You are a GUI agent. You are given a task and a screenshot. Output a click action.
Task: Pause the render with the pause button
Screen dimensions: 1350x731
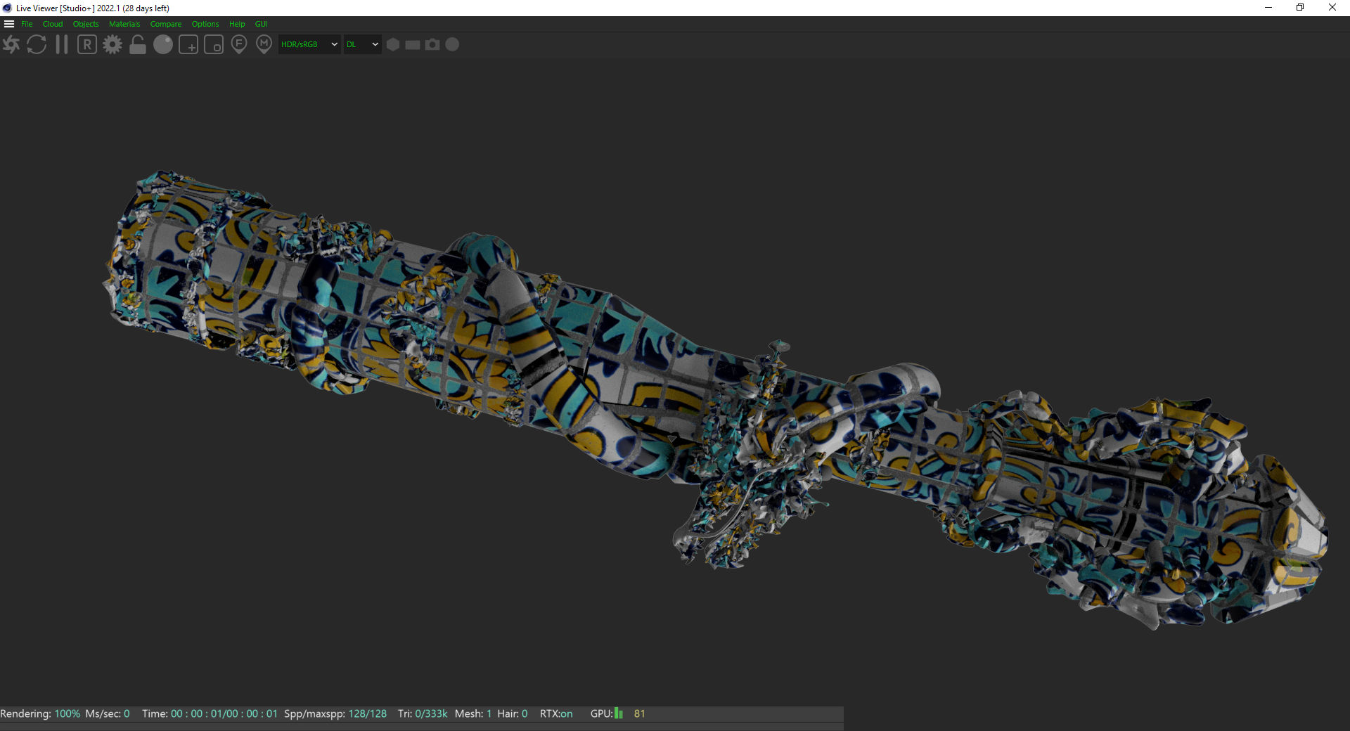point(62,45)
